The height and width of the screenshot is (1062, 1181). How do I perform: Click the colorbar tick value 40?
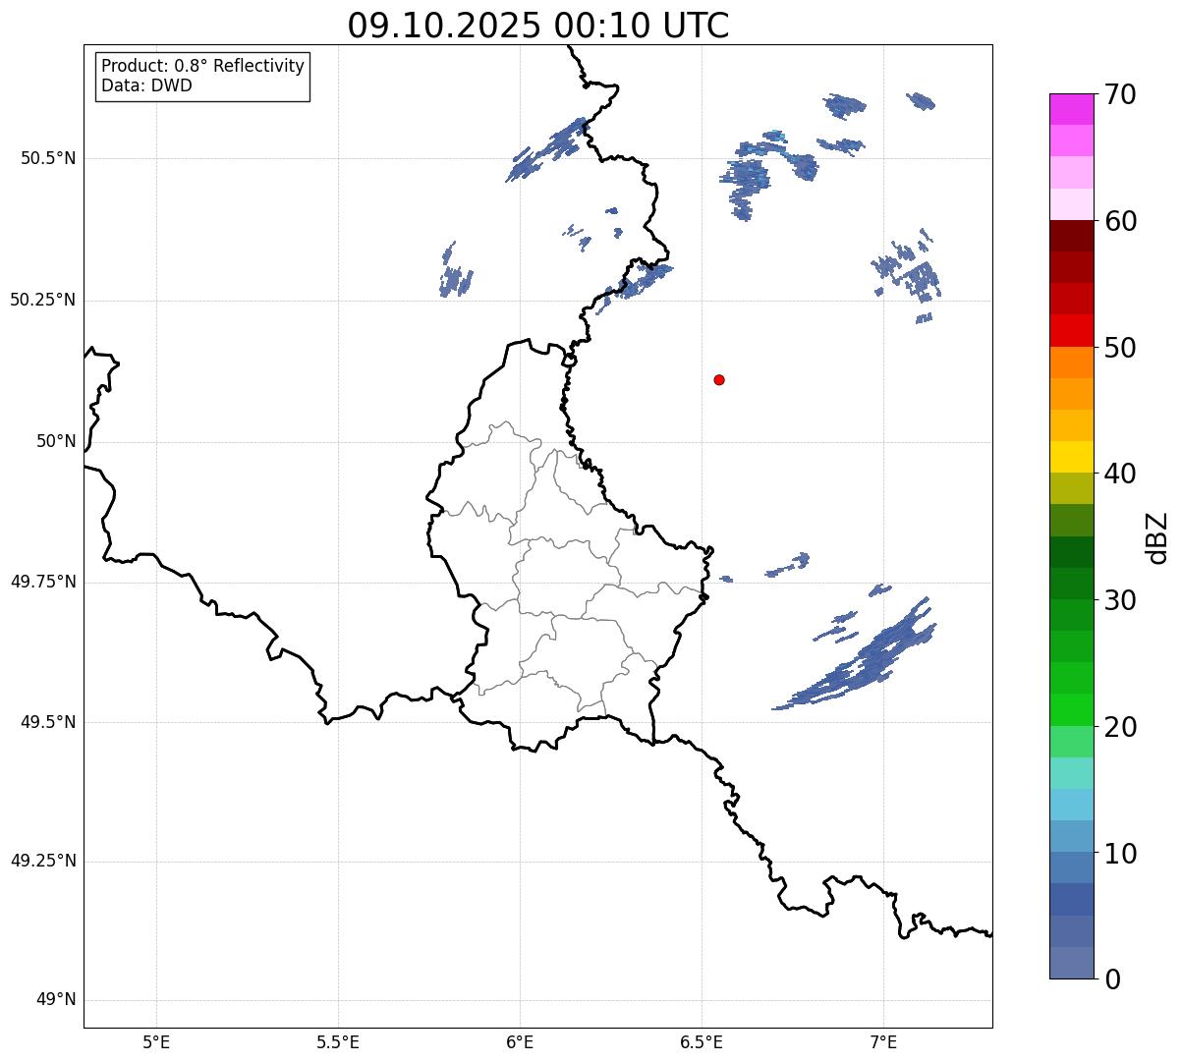coord(1120,474)
